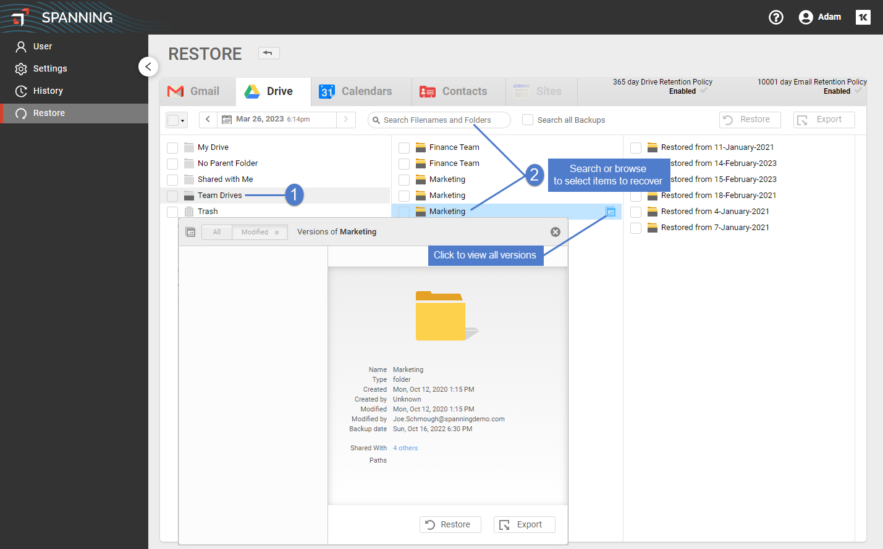Open Restored from 4-January-2021 folder
Image resolution: width=883 pixels, height=549 pixels.
[x=715, y=212]
